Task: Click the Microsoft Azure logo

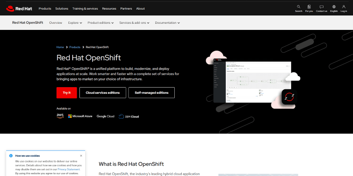Action: click(80, 116)
